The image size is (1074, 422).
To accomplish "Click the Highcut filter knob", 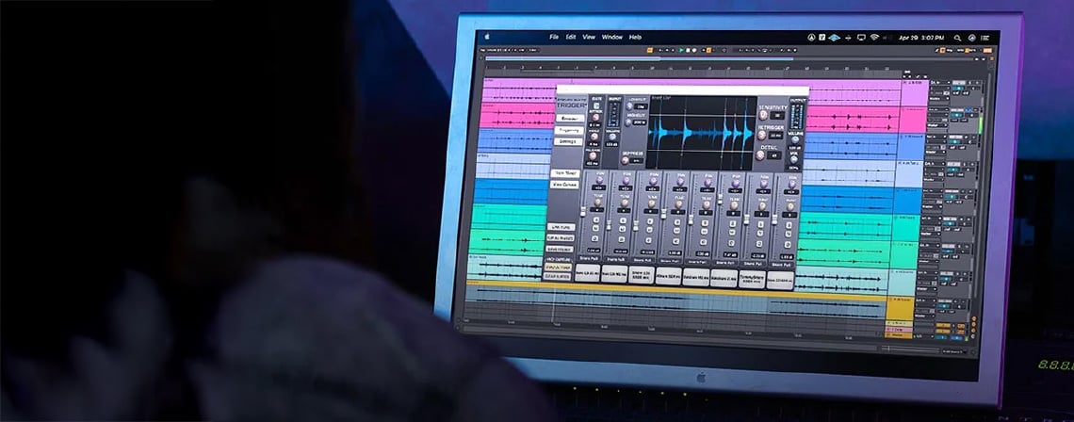I will coord(628,122).
